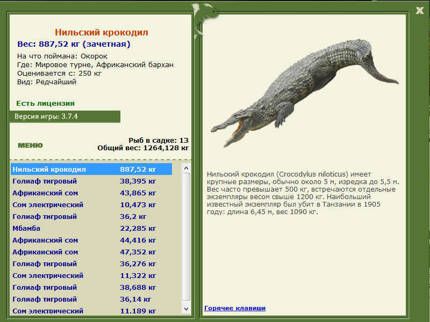Select Голиаф тигровый 36,2 кг entry

(91, 216)
